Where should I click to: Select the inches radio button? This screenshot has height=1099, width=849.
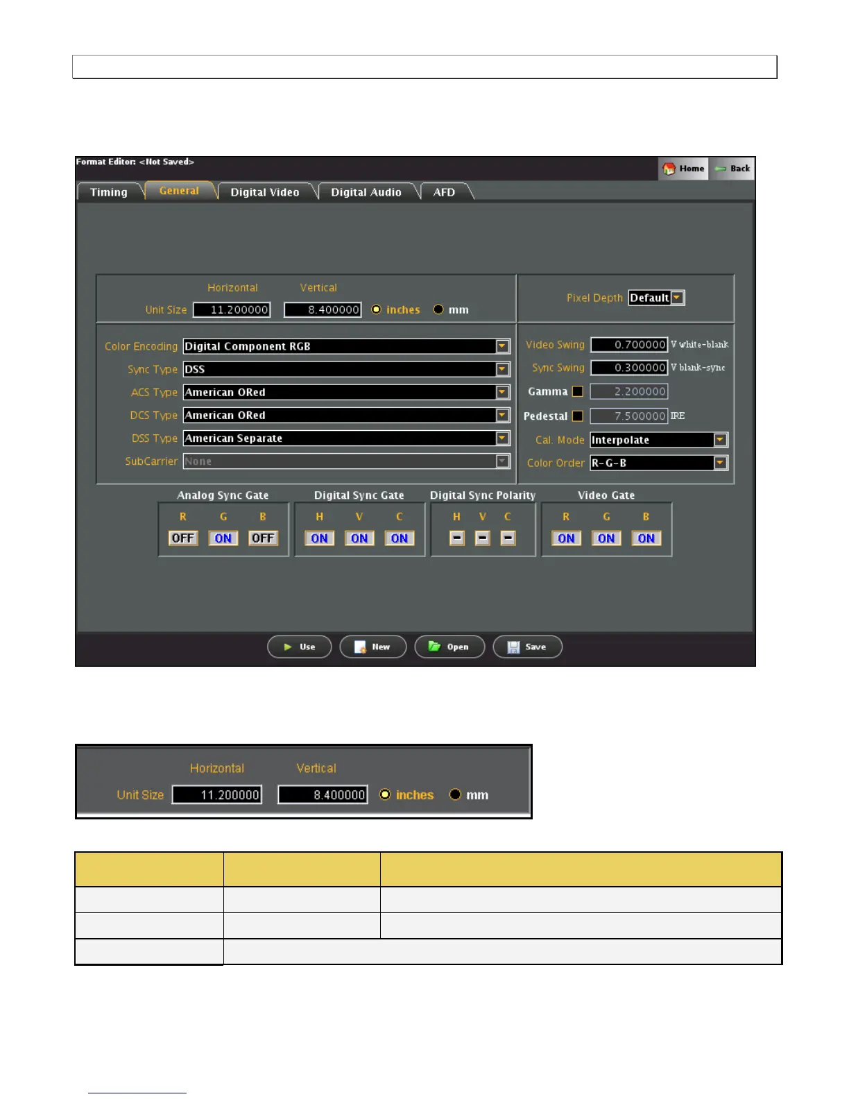377,309
